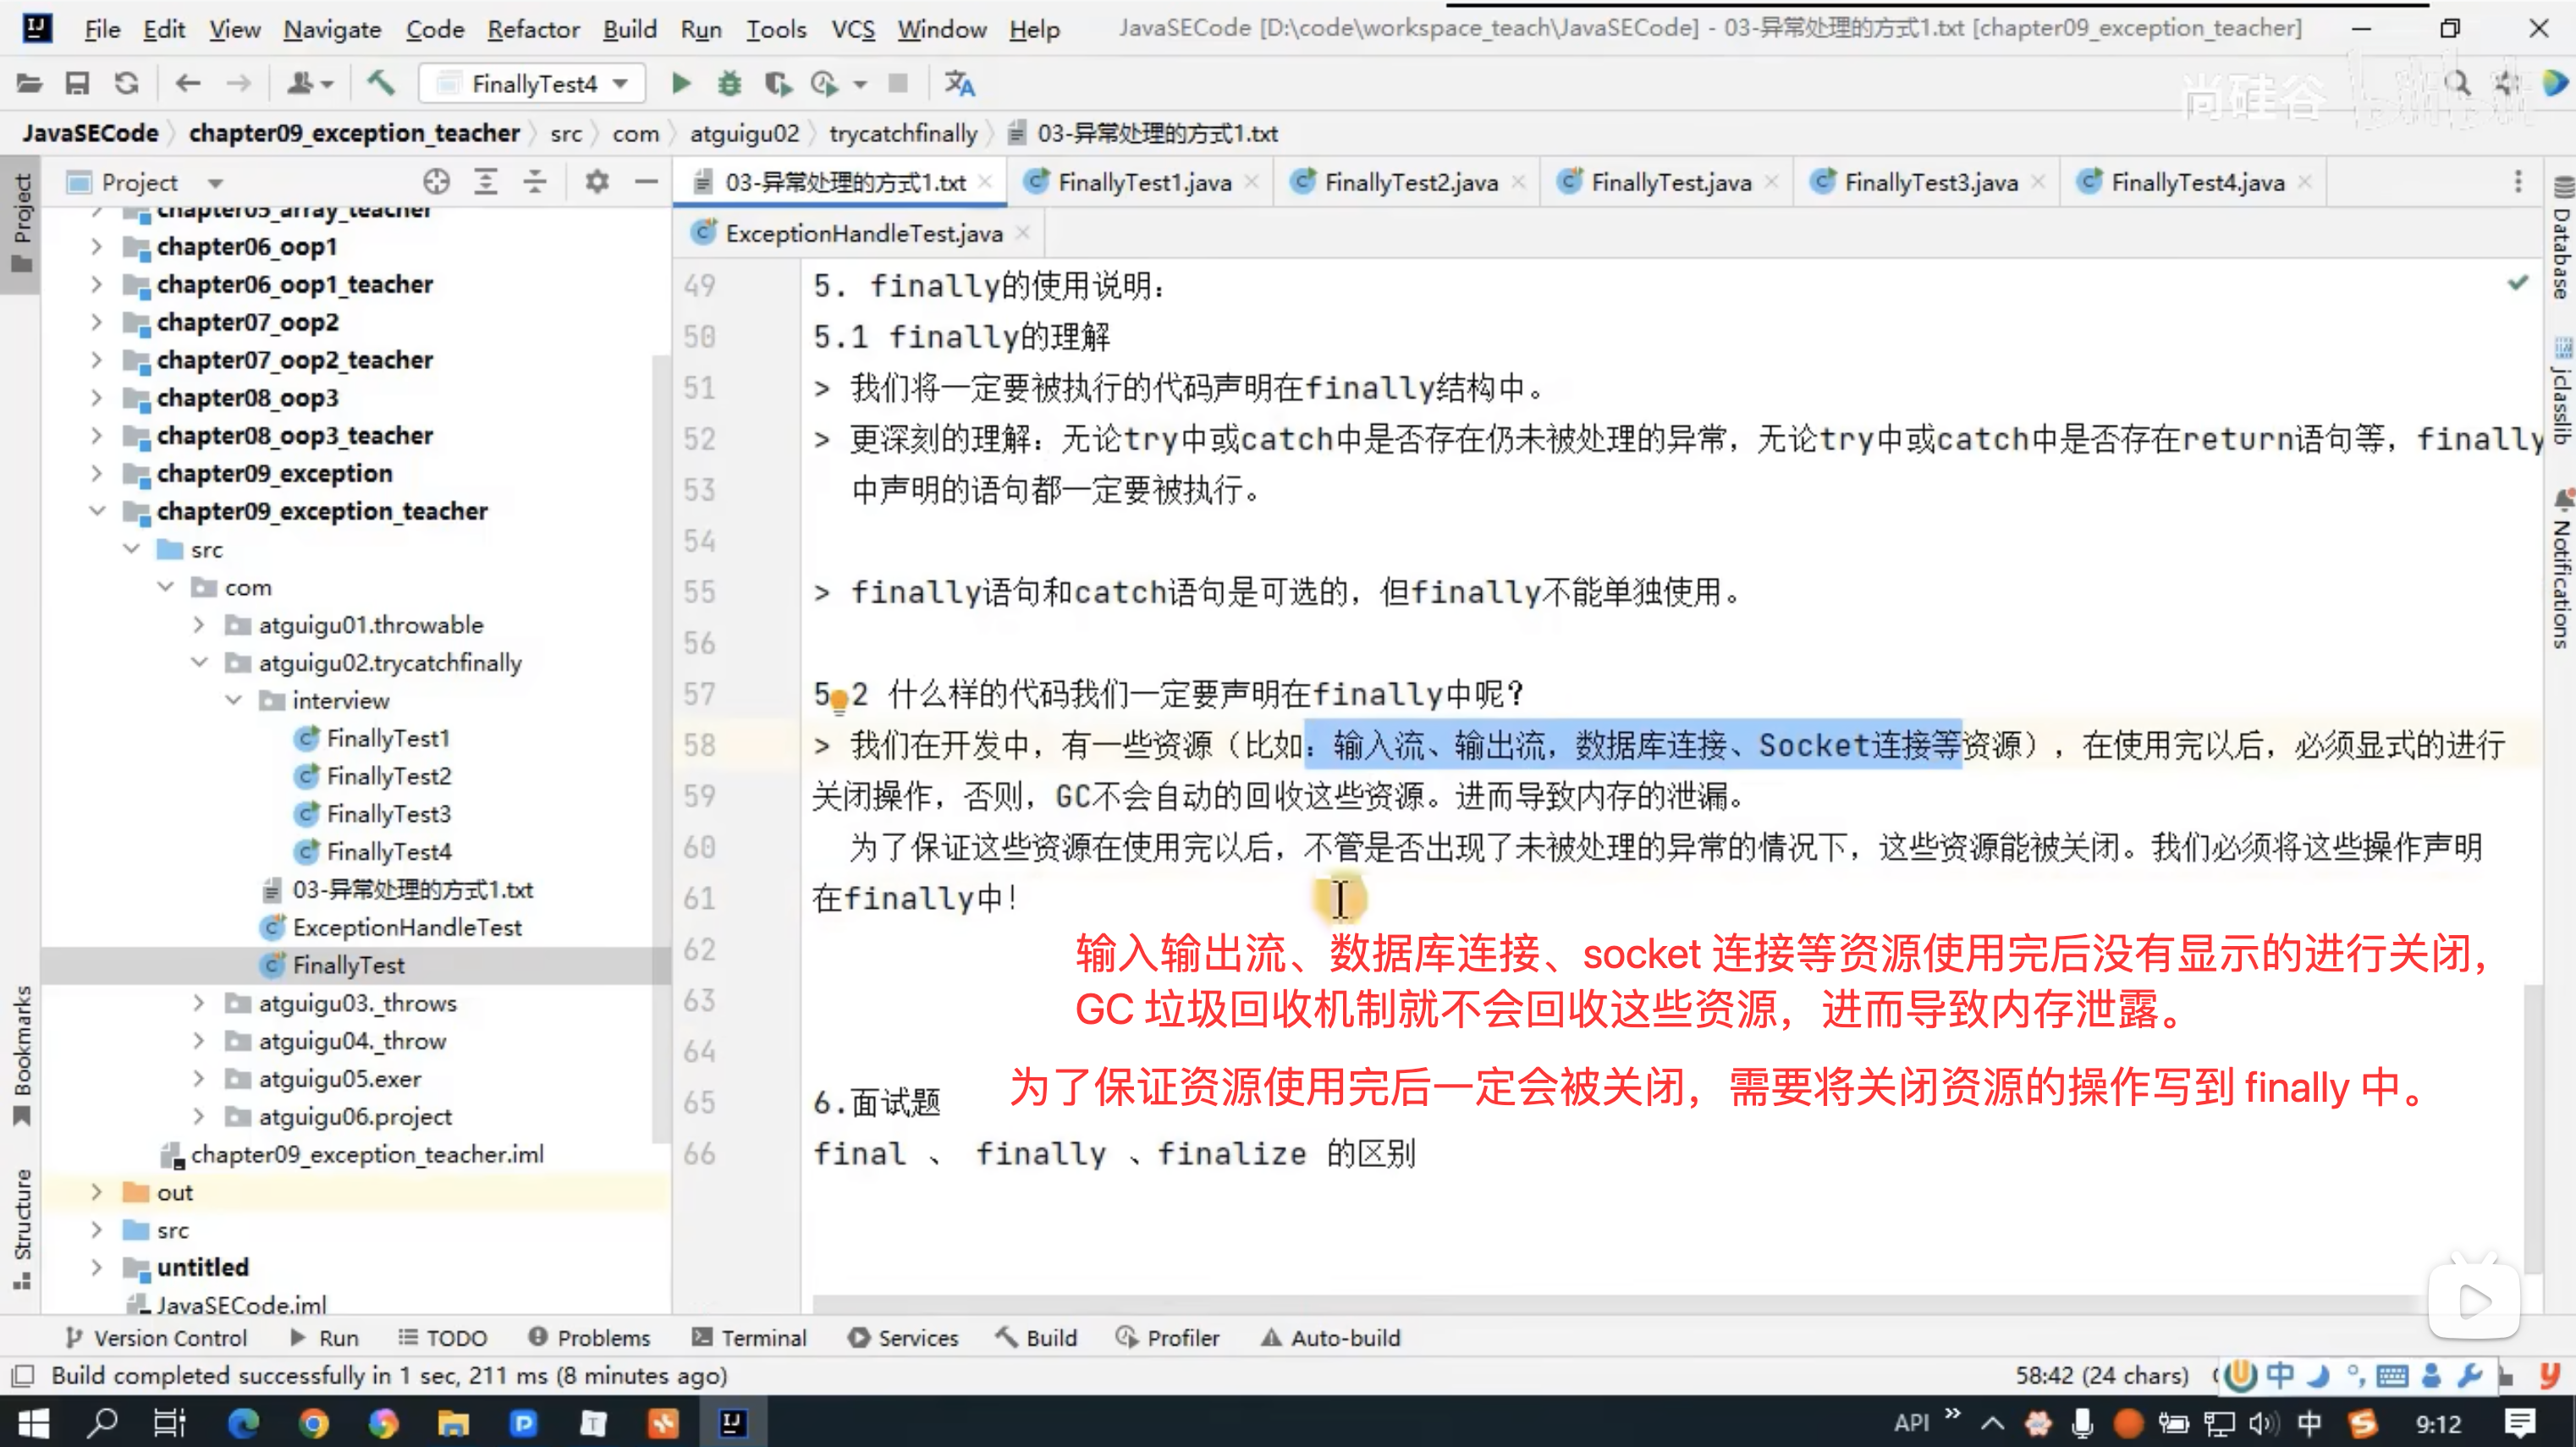Click the Build hammer icon

pyautogui.click(x=381, y=84)
